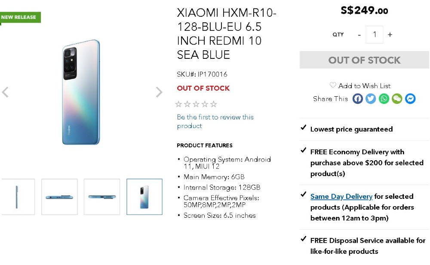Rate product with five stars
Image resolution: width=430 pixels, height=265 pixels.
(x=214, y=104)
